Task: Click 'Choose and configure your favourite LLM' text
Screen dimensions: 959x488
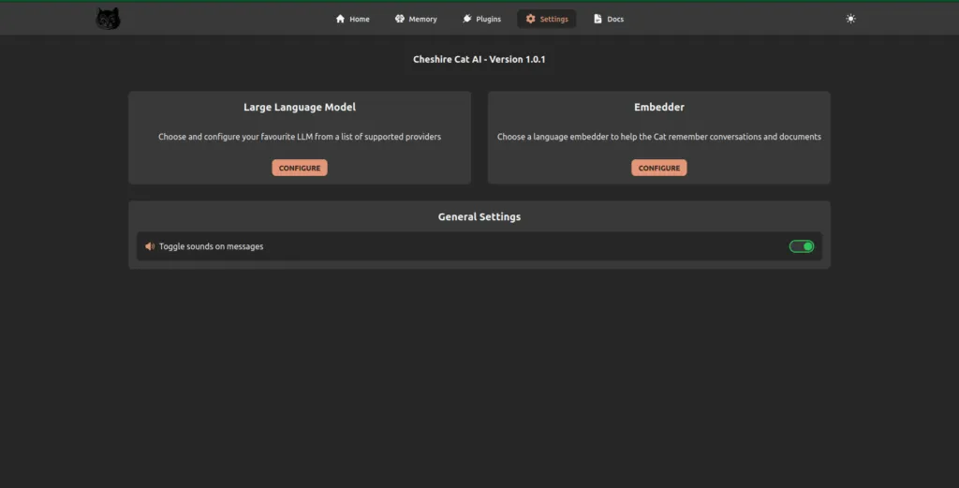Action: pyautogui.click(x=300, y=137)
